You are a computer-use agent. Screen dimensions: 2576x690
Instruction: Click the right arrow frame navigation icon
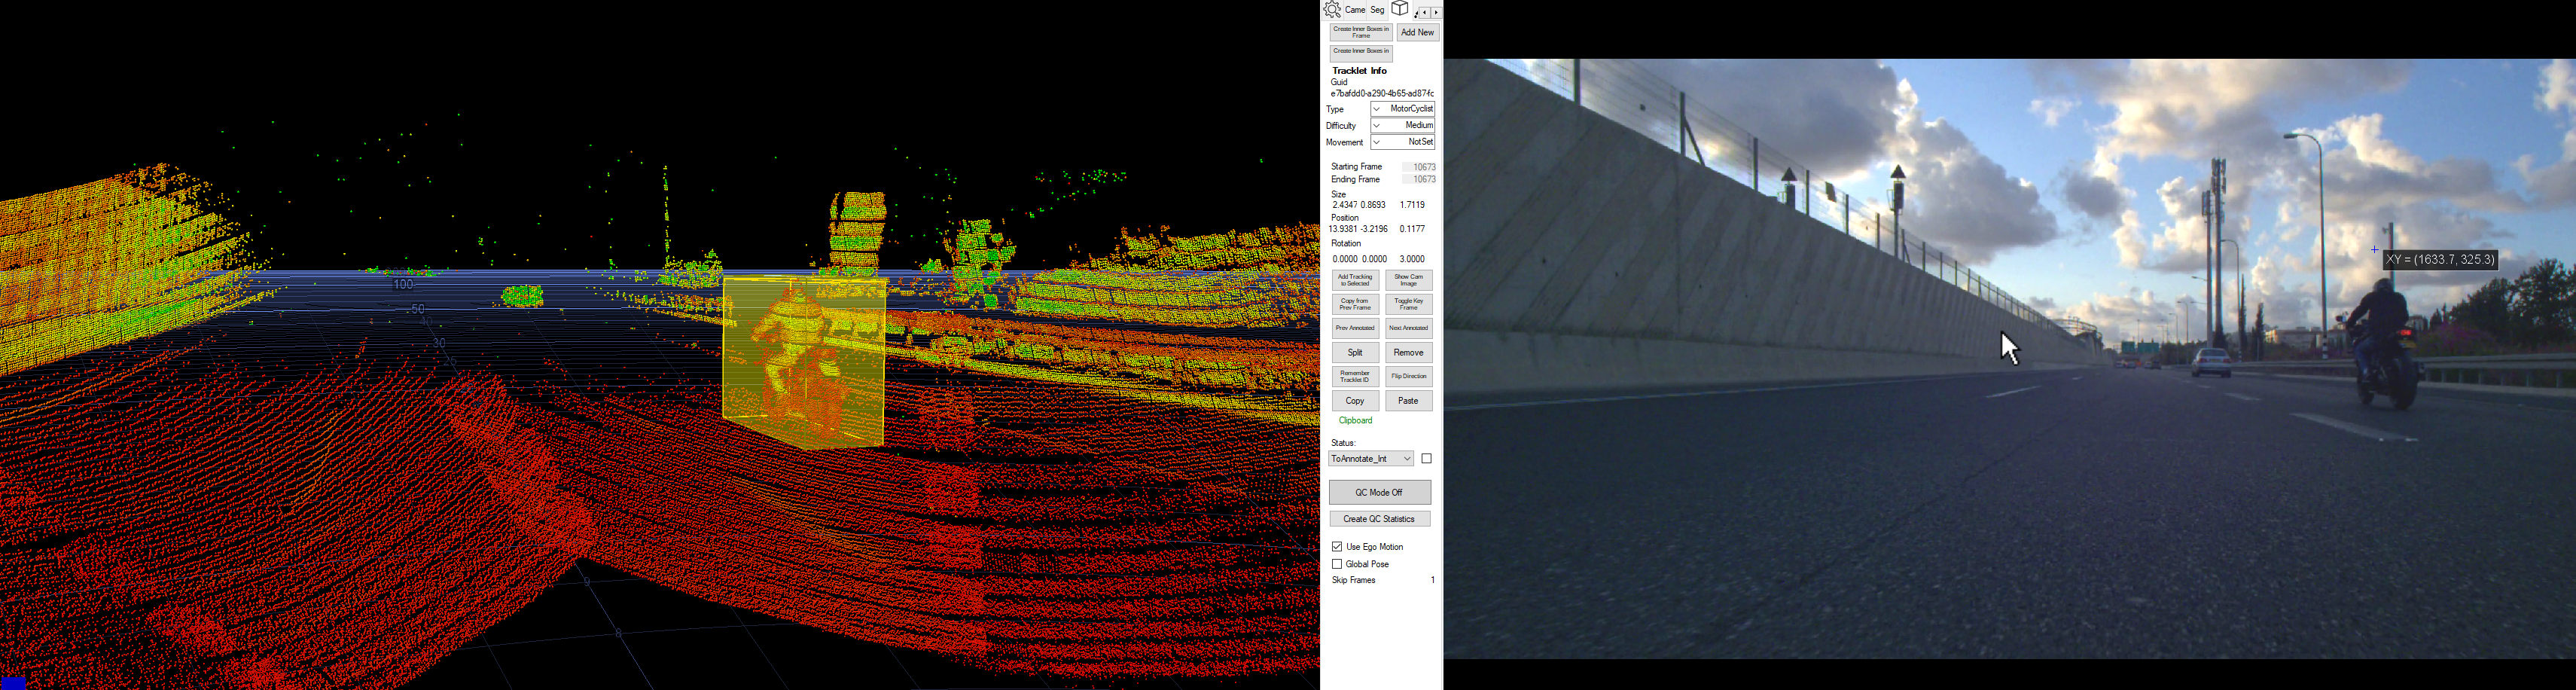(1436, 11)
